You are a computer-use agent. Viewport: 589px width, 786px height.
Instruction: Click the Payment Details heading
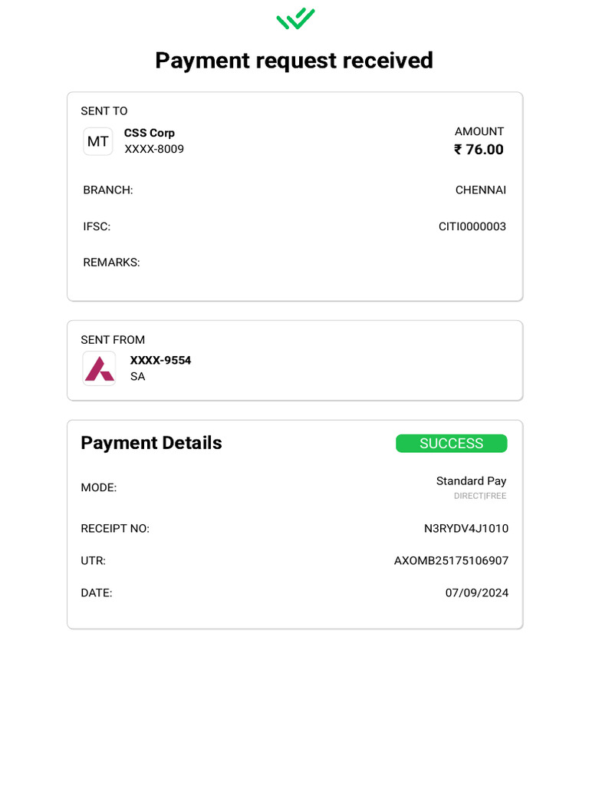[x=151, y=443]
